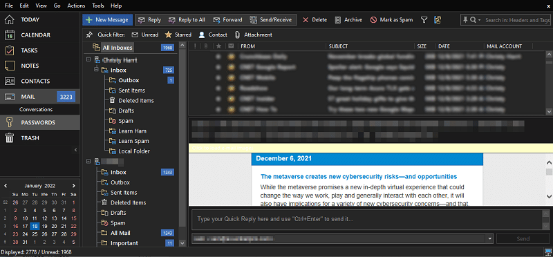Image resolution: width=553 pixels, height=257 pixels.
Task: Select the All Inboxes folder
Action: point(118,48)
